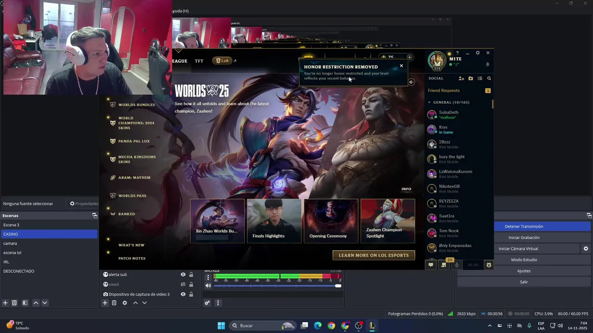The height and width of the screenshot is (333, 593).
Task: Open League client help question mark
Action: pos(457,53)
